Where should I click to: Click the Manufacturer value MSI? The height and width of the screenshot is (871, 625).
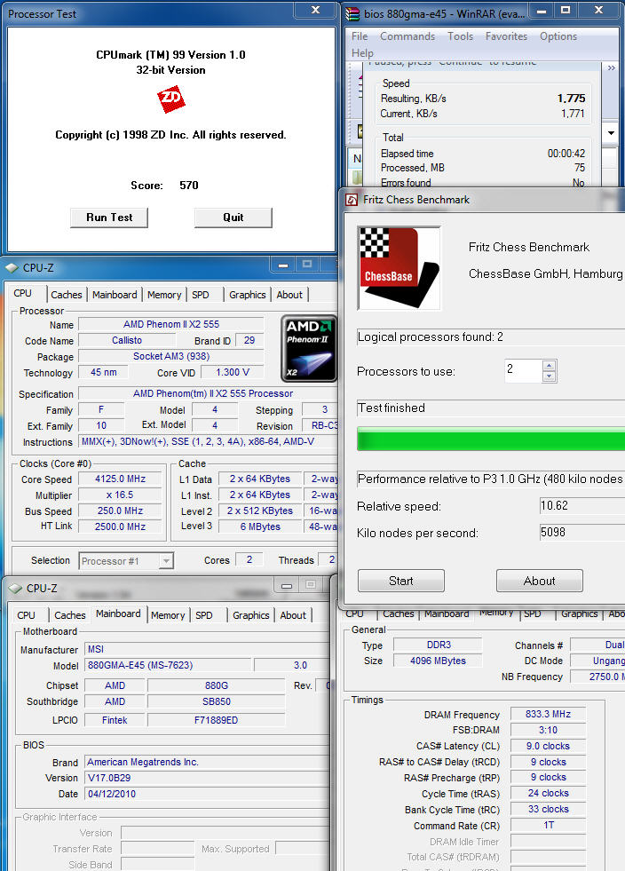pos(207,649)
